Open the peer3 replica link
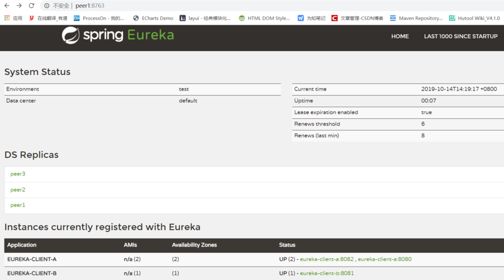 pos(17,174)
